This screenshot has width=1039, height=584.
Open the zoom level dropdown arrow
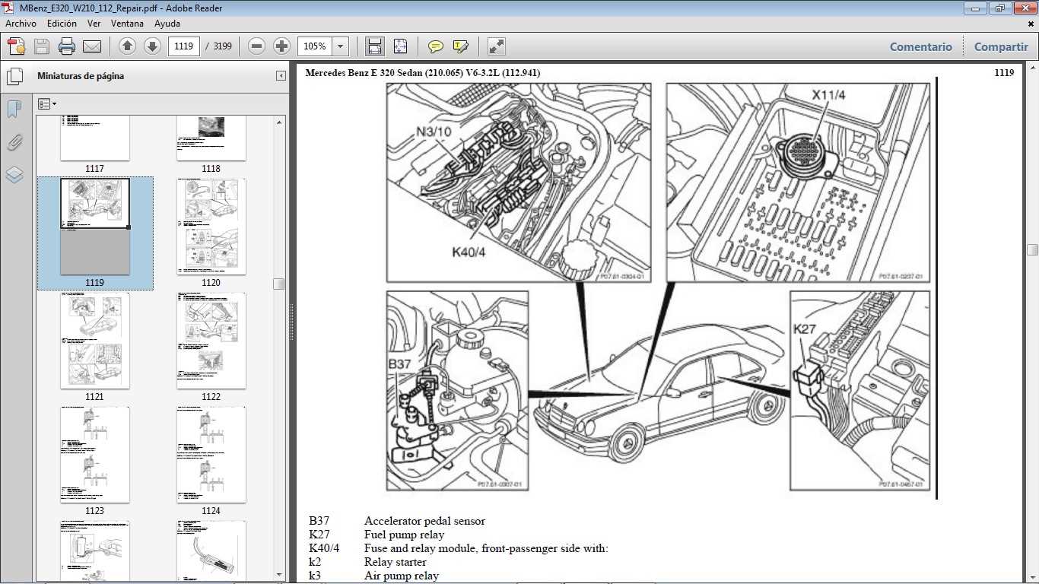click(340, 46)
